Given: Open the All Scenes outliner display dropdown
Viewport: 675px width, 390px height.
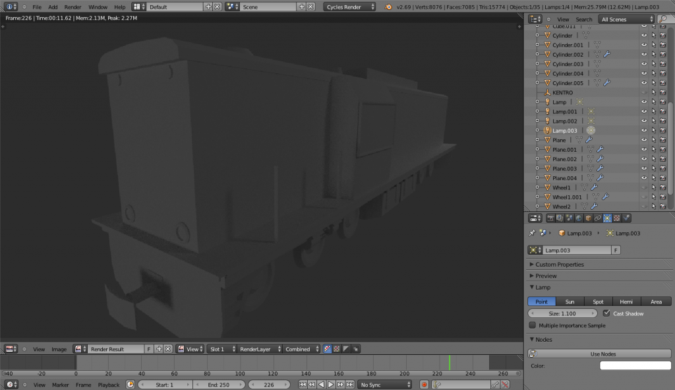Looking at the screenshot, I should click(x=627, y=19).
